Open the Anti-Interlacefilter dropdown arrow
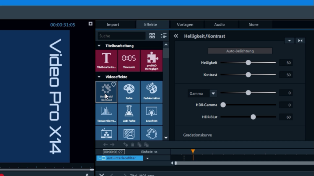 [147, 159]
